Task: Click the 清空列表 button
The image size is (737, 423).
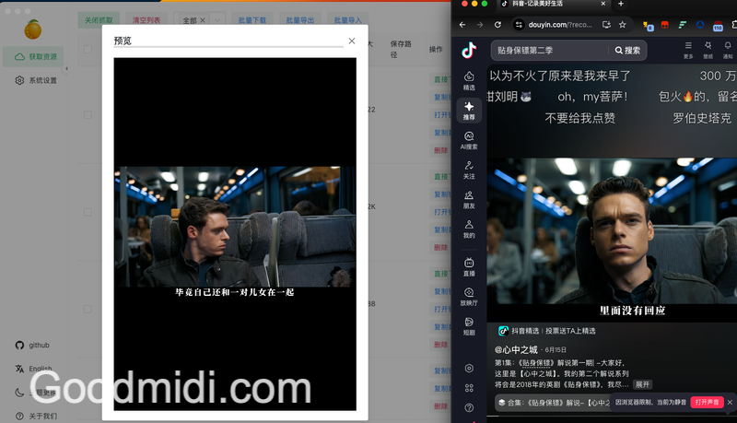Action: pos(146,20)
